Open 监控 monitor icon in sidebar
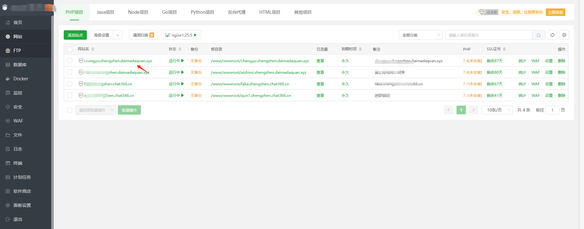 click(8, 93)
